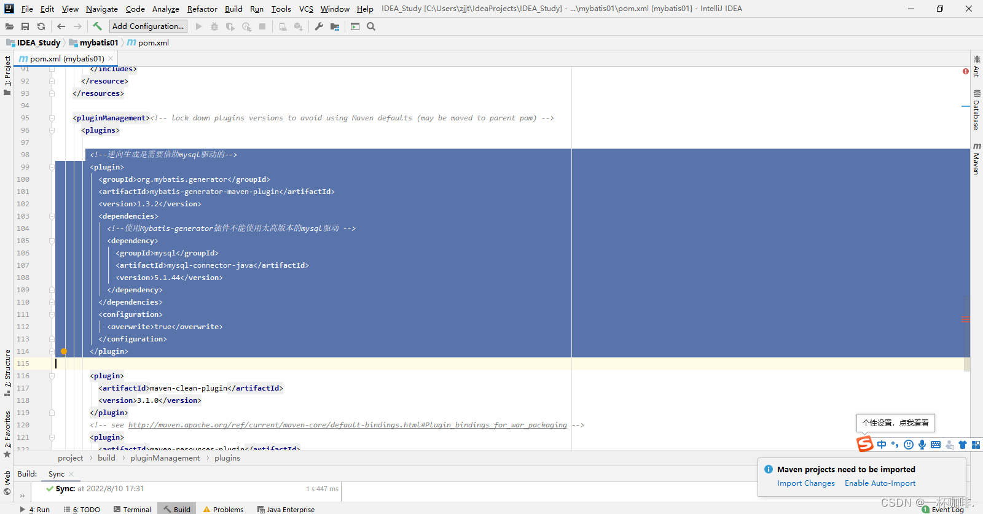The width and height of the screenshot is (983, 514).
Task: Click the red error indicator at top of editor
Action: tap(966, 71)
